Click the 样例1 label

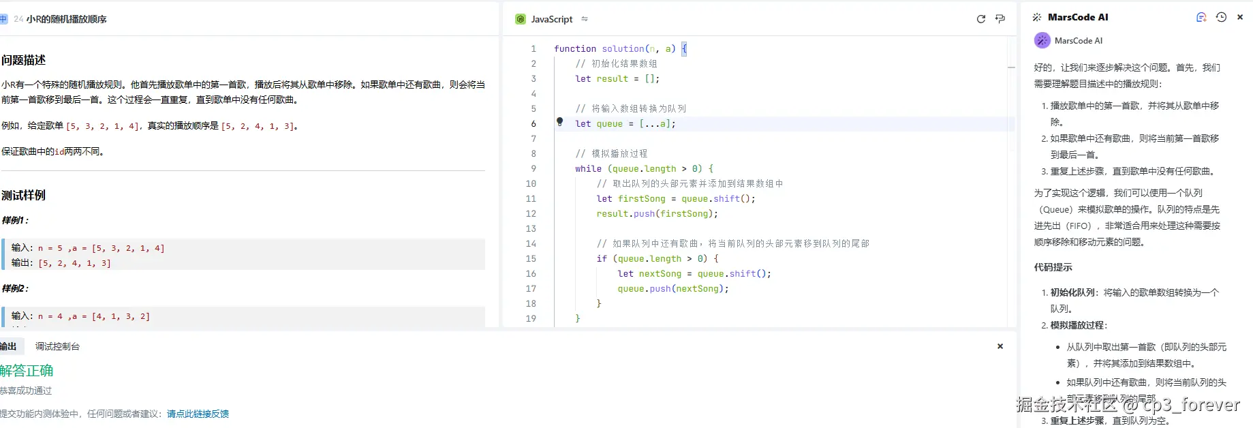pos(15,220)
